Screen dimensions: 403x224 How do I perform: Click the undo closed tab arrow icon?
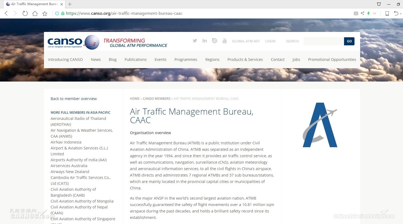coord(396,13)
